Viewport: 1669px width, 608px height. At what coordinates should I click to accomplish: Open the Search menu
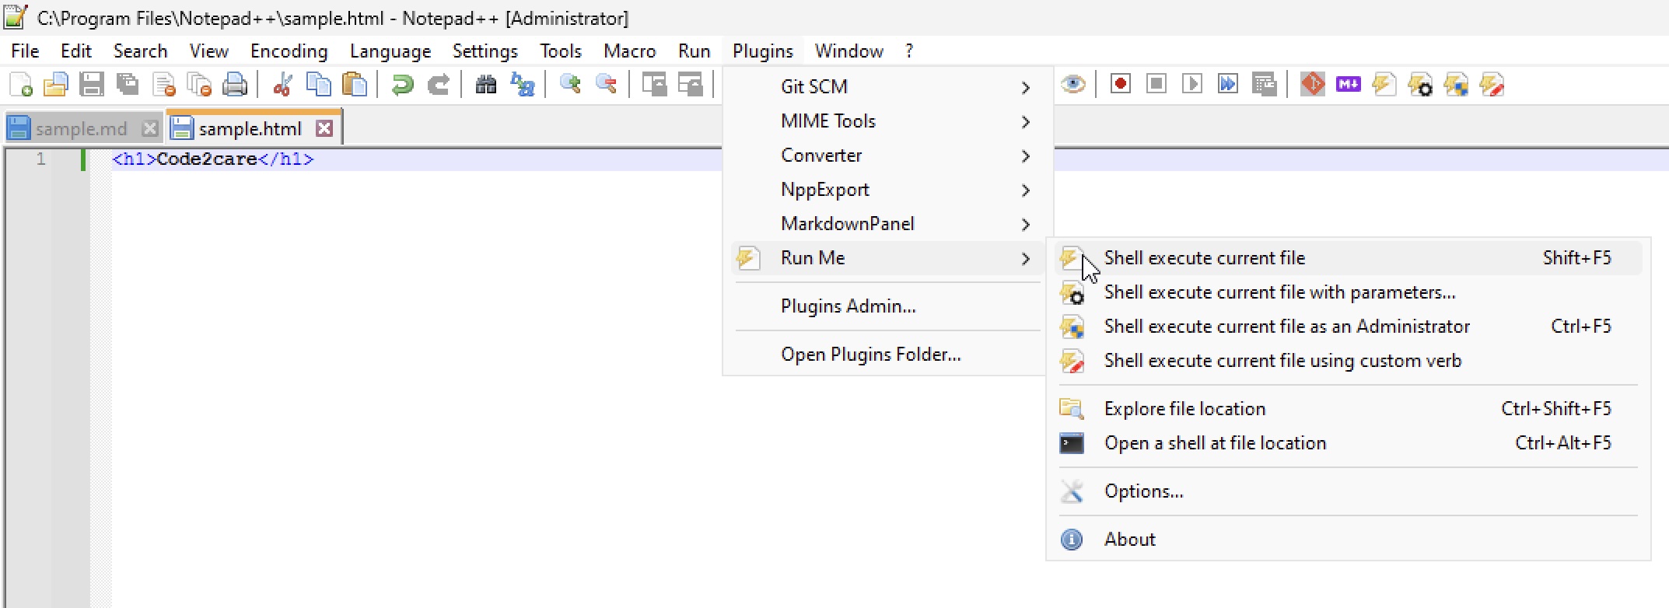(x=140, y=51)
